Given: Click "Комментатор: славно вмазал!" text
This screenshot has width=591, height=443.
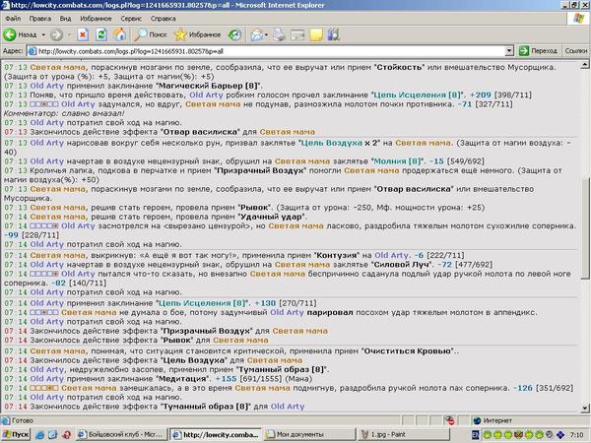Looking at the screenshot, I should tap(64, 113).
